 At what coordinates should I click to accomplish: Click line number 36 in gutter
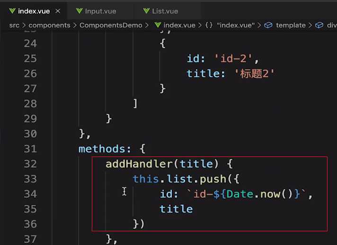point(30,224)
